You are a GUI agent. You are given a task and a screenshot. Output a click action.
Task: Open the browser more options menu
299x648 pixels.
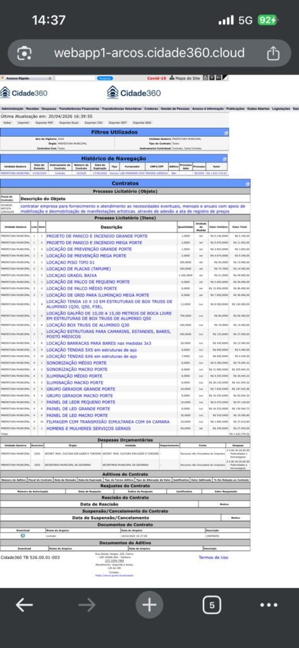pyautogui.click(x=269, y=605)
